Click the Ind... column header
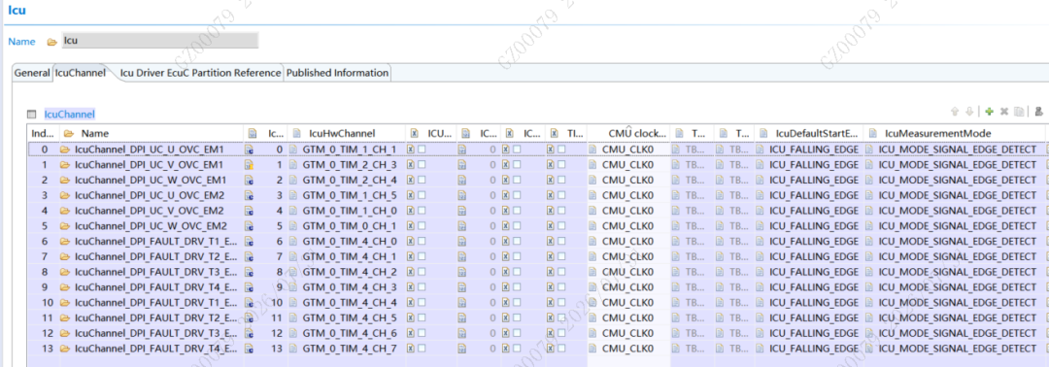The height and width of the screenshot is (367, 1049). pos(43,133)
